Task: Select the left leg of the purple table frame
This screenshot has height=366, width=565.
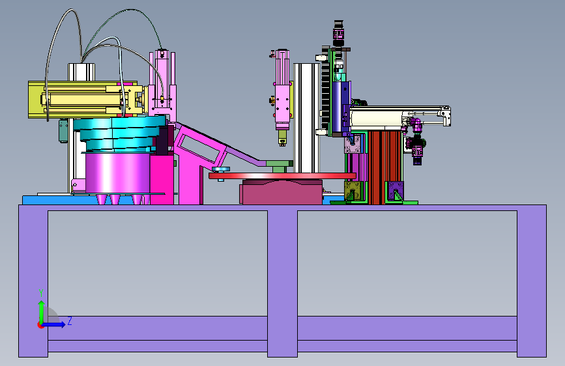Action: 33,281
